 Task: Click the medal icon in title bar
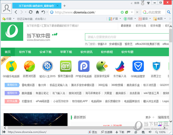click(x=143, y=3)
